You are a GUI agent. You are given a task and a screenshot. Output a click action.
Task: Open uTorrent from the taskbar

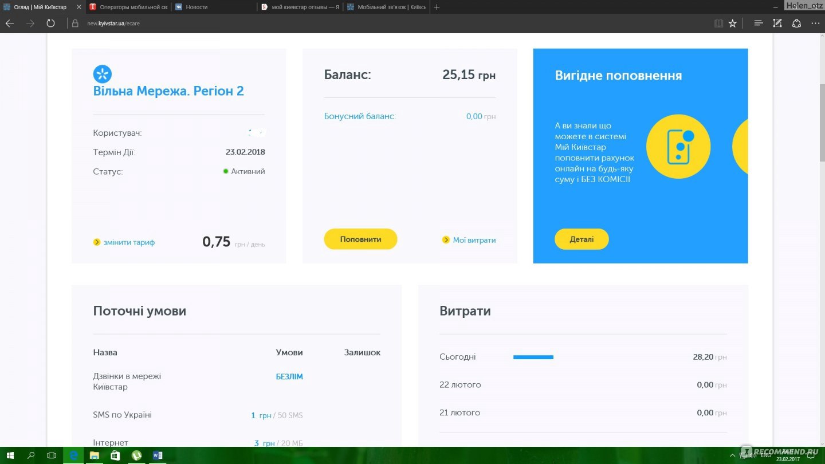tap(136, 455)
